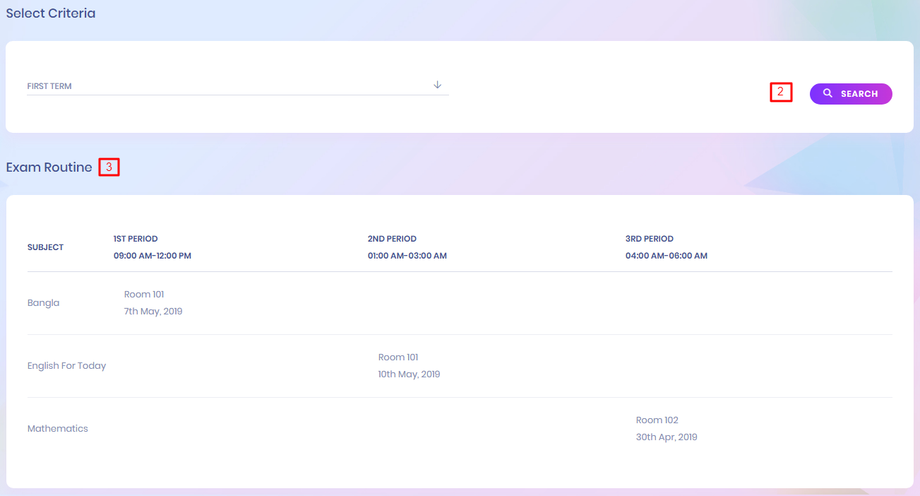Select the Bangla subject row
This screenshot has height=496, width=920.
click(43, 303)
